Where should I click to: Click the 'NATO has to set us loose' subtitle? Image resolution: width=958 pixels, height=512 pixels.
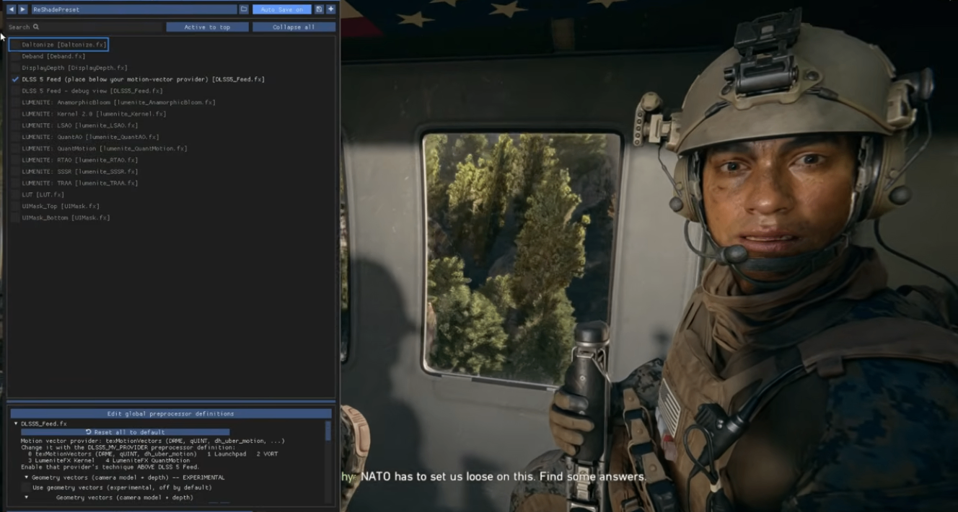[503, 477]
